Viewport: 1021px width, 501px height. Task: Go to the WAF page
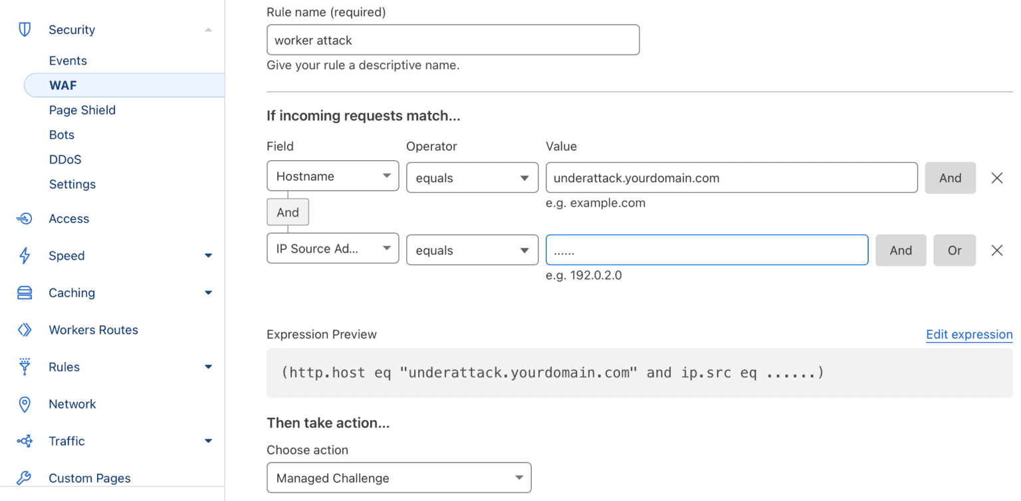coord(62,85)
